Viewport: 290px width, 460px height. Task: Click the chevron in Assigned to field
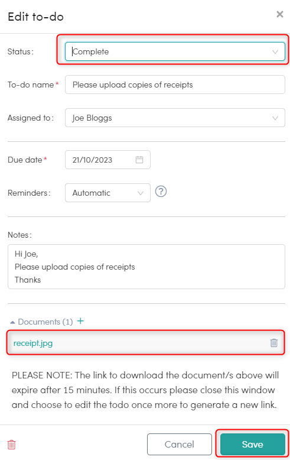point(275,118)
